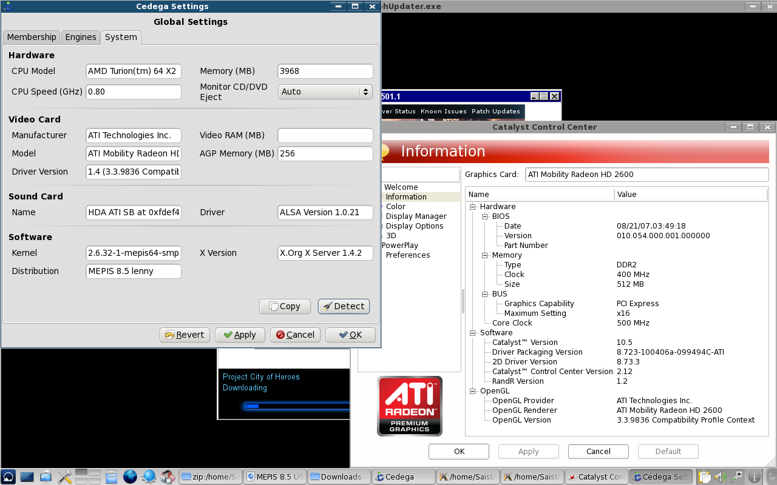Select 3D in Catalyst sidebar

(391, 236)
